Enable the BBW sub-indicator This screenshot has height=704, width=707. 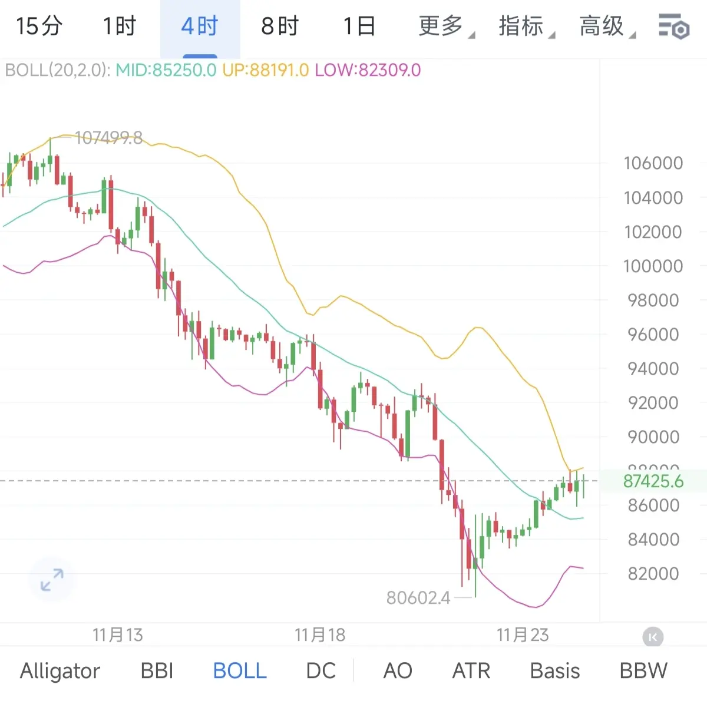[x=643, y=671]
